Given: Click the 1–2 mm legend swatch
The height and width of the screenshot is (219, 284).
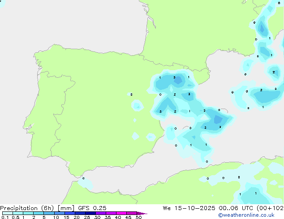Looking at the screenshot, I should point(28,213).
